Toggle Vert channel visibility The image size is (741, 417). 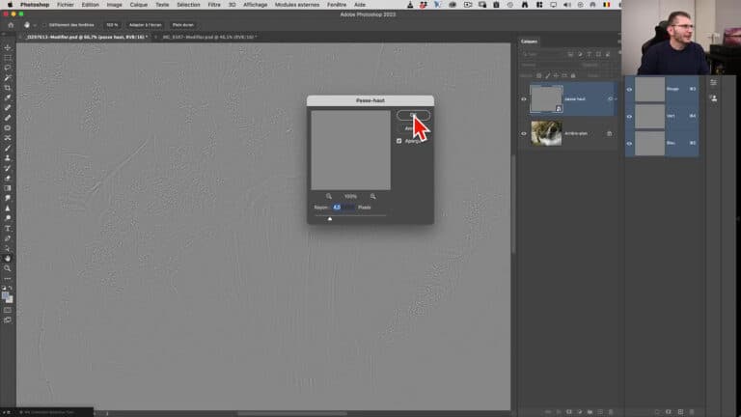(x=629, y=116)
